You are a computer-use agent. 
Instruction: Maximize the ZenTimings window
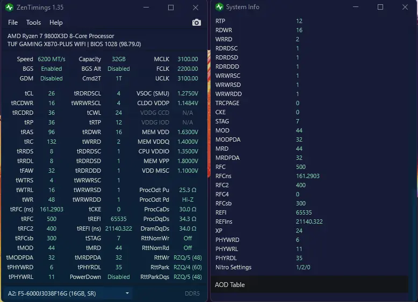coord(171,8)
